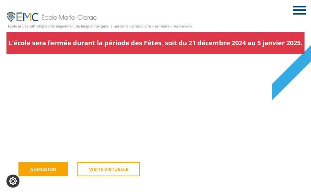Screen dimensions: 311x194
Task: Click the word 'École' beside the EMC logo
Action: tap(49, 17)
